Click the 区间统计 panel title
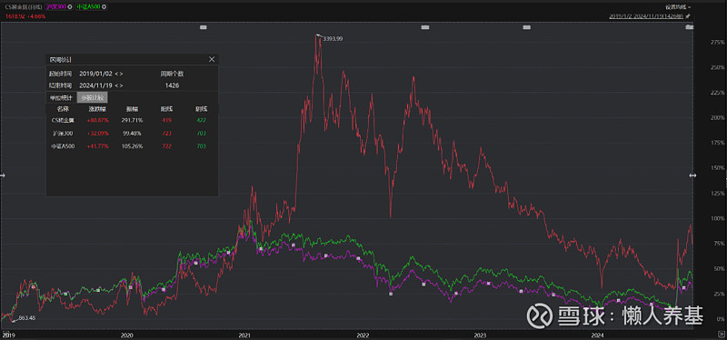This screenshot has height=340, width=727. (60, 59)
